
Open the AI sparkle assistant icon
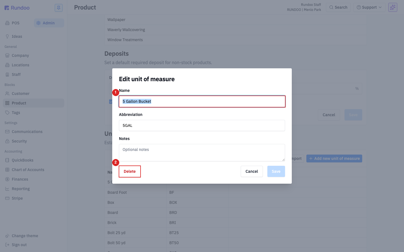393,7
